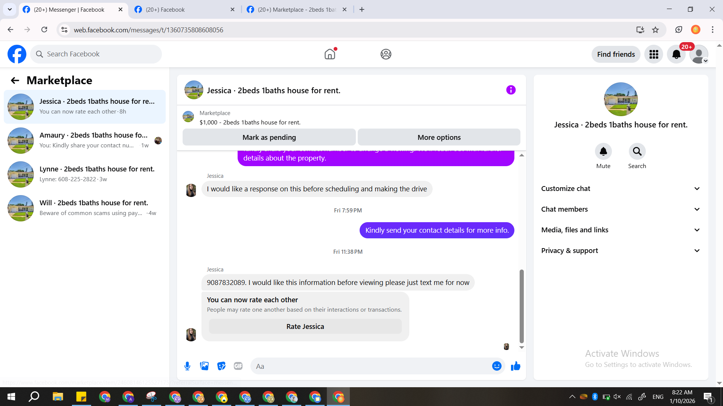Open the emoji picker smiley
The width and height of the screenshot is (723, 406).
497,366
